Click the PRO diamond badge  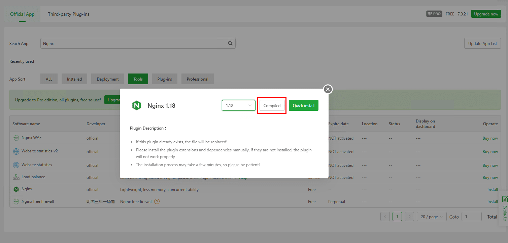(434, 14)
